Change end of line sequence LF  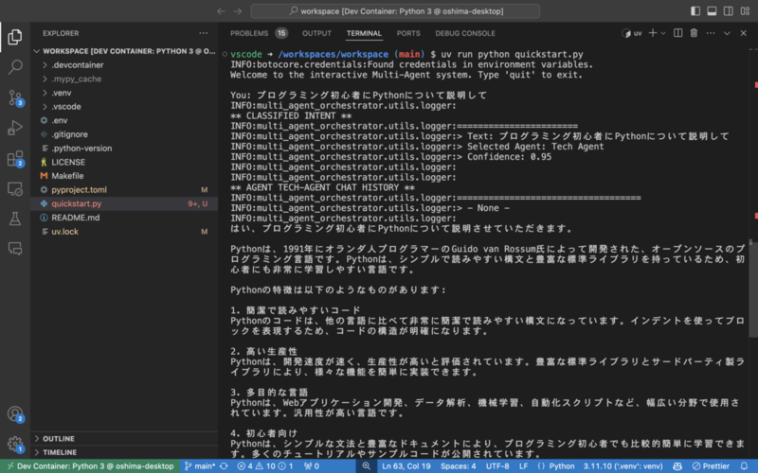click(524, 466)
